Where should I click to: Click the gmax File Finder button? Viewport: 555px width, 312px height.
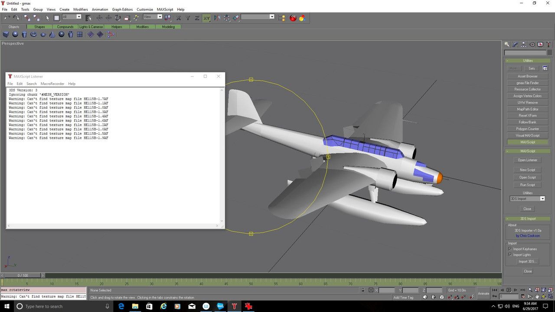pyautogui.click(x=528, y=83)
